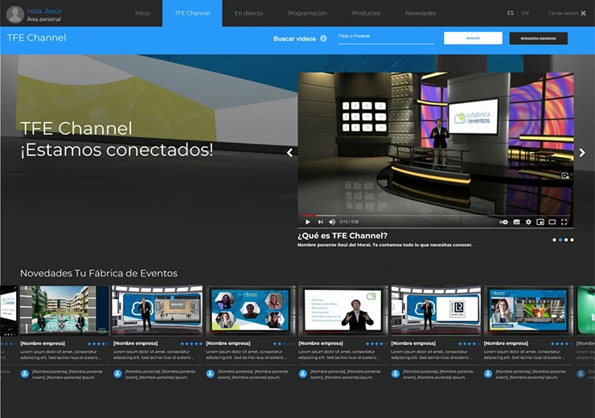This screenshot has height=418, width=595.
Task: Enable miniplayer mode in video
Action: [x=540, y=222]
